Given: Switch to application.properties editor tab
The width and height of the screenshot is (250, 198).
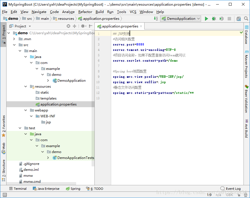Looking at the screenshot, I should pyautogui.click(x=120, y=26).
